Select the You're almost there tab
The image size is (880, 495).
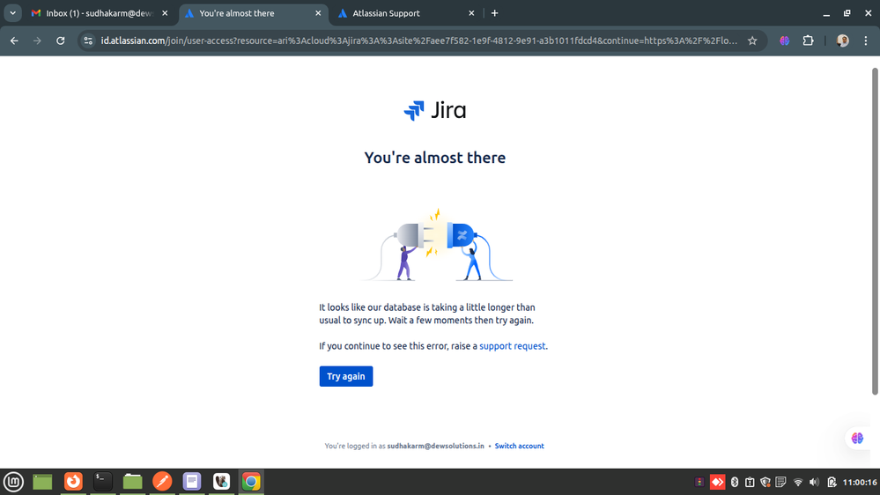(x=254, y=13)
